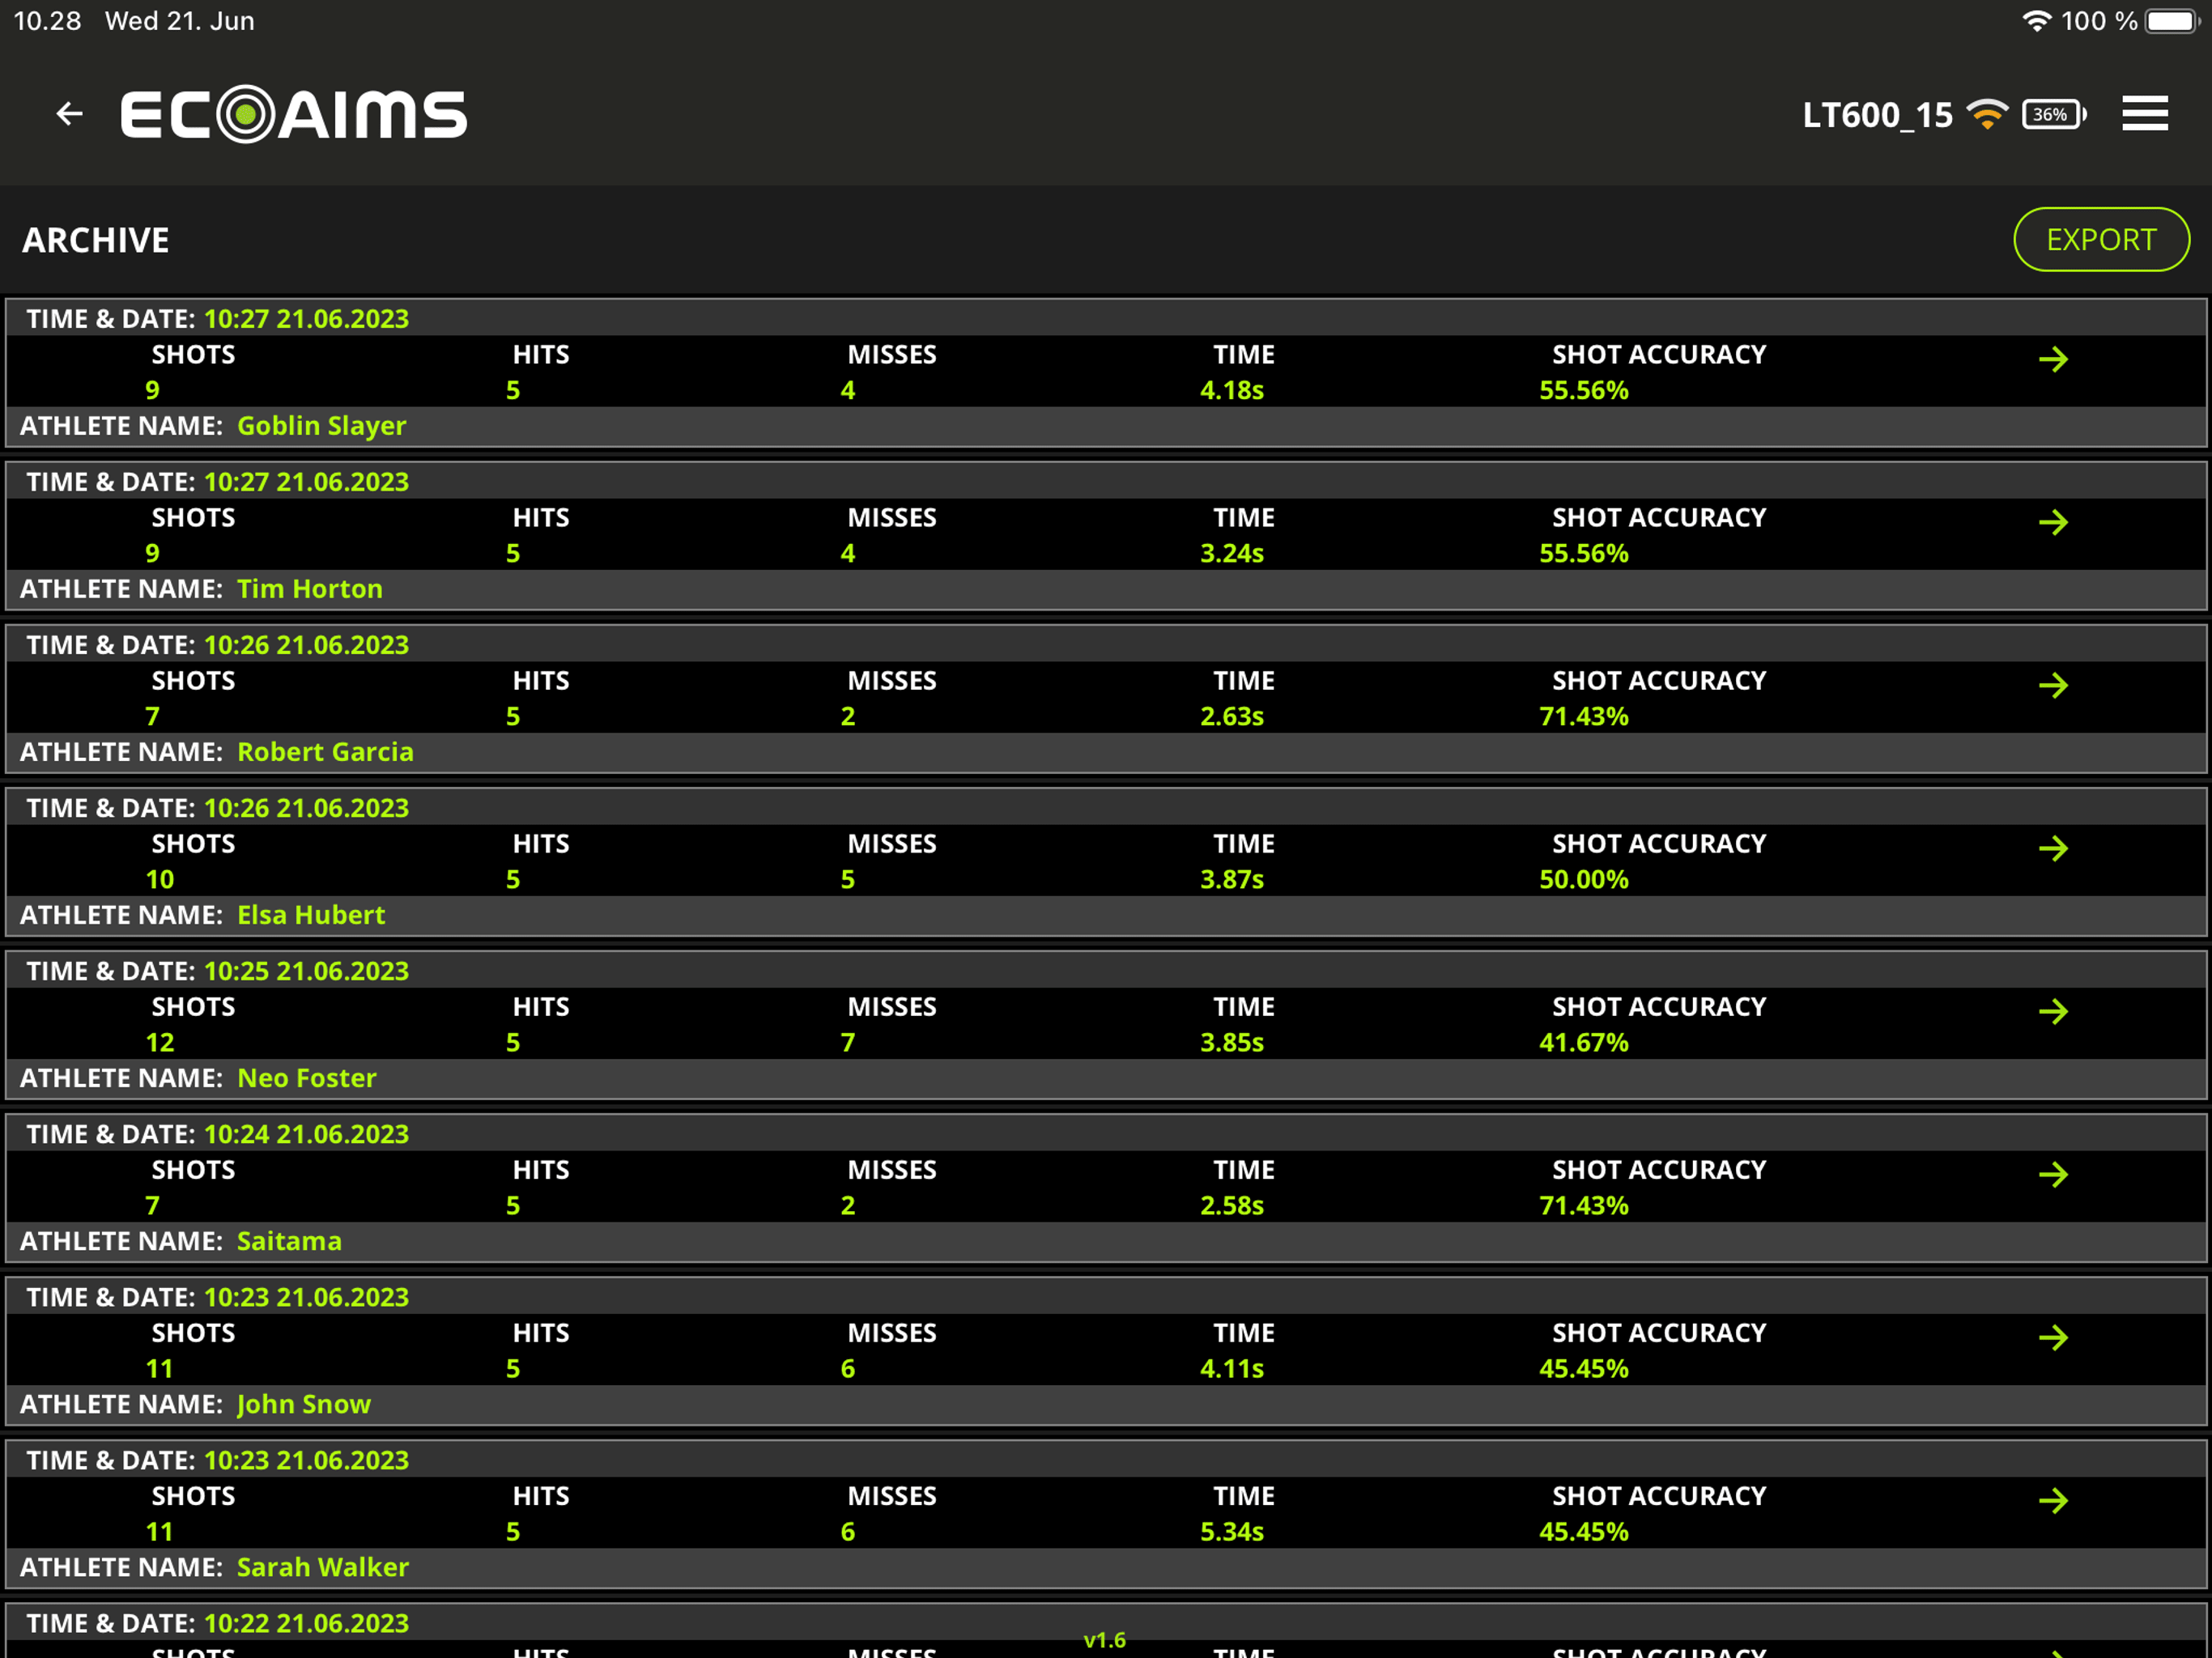Open Tim Horton session details arrow
The width and height of the screenshot is (2212, 1658).
(x=2054, y=522)
